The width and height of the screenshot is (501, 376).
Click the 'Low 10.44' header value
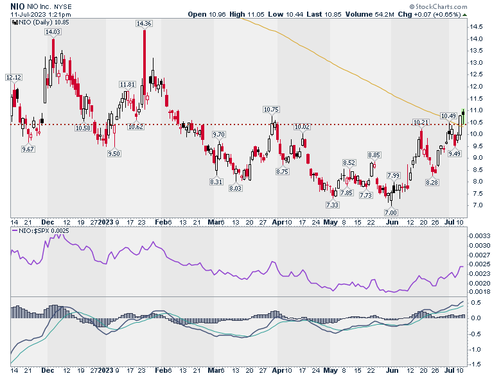click(285, 14)
